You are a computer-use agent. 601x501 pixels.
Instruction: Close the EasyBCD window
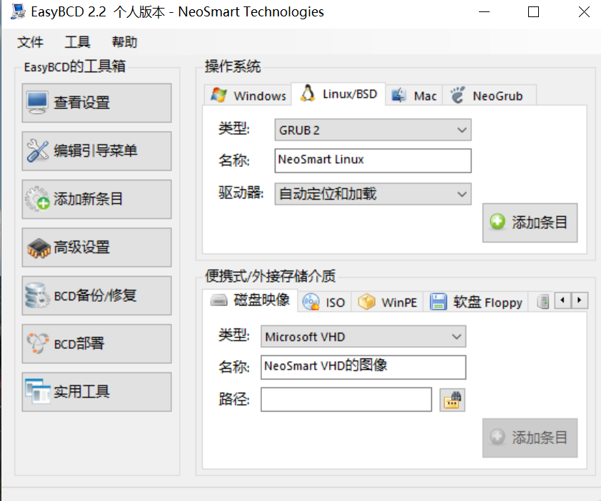(x=584, y=12)
